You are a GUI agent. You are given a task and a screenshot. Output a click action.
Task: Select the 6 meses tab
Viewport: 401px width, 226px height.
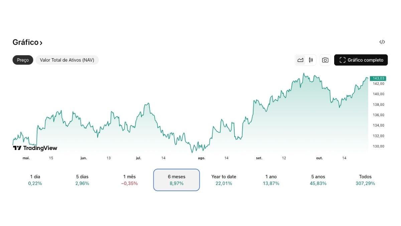coord(176,180)
